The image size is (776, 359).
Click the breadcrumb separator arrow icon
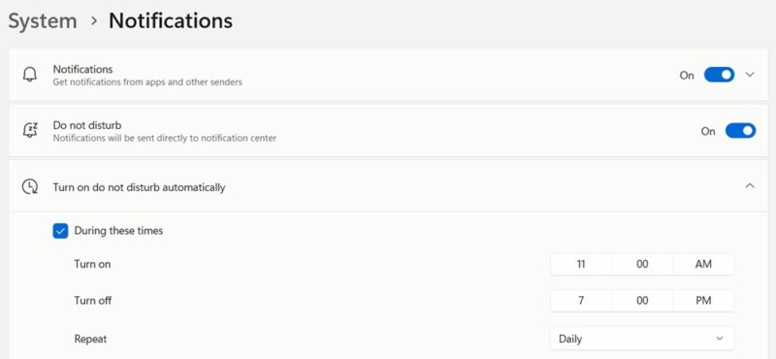[93, 22]
